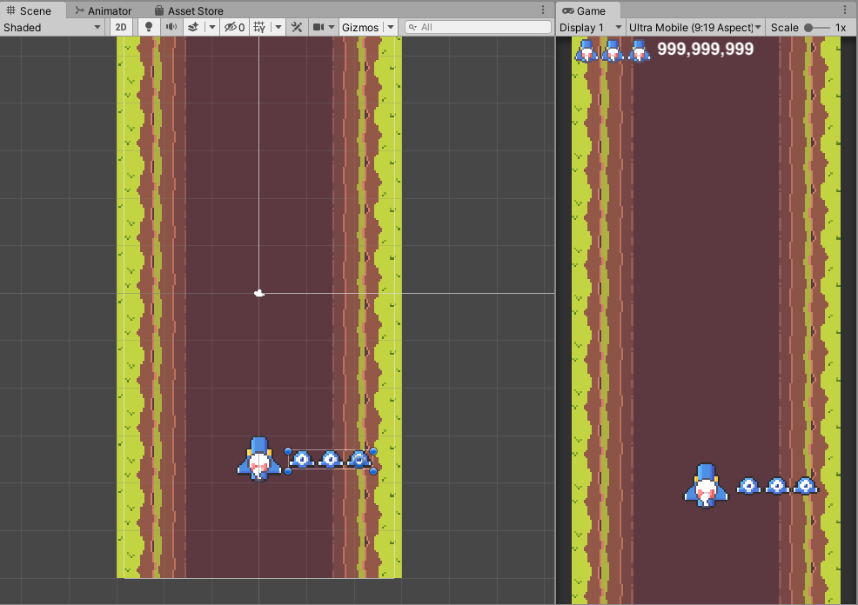This screenshot has width=858, height=605.
Task: Open the Ultra Mobile aspect ratio dropdown
Action: [x=695, y=27]
